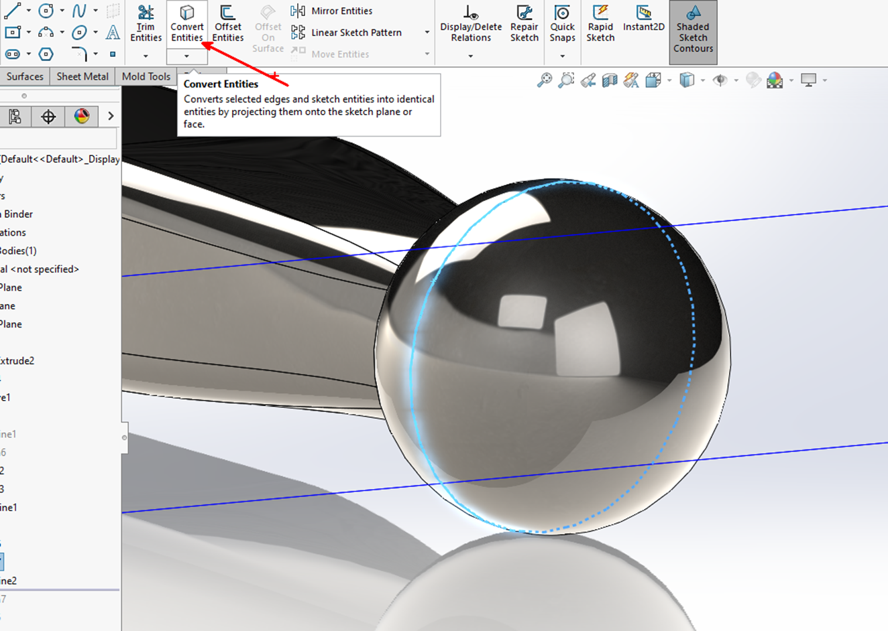
Task: Expand the Linear Sketch Pattern dropdown
Action: coord(427,32)
